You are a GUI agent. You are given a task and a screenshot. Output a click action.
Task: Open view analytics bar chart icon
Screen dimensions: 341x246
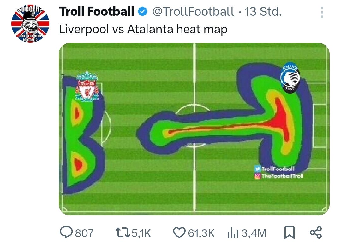click(x=233, y=233)
